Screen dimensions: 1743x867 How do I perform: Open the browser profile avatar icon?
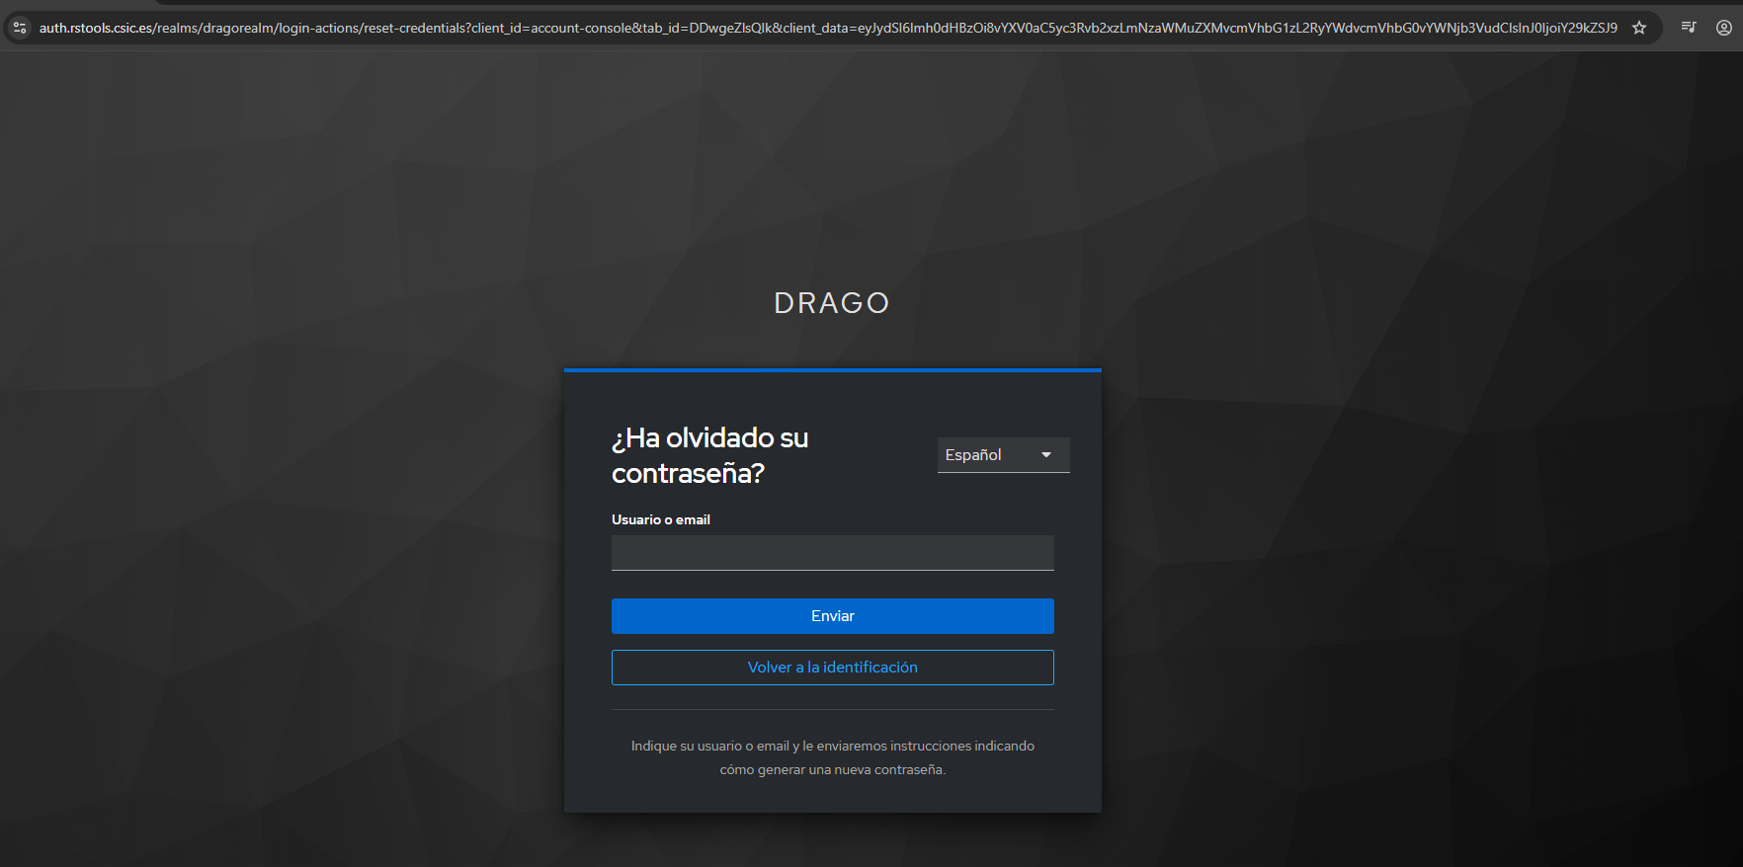(1724, 28)
